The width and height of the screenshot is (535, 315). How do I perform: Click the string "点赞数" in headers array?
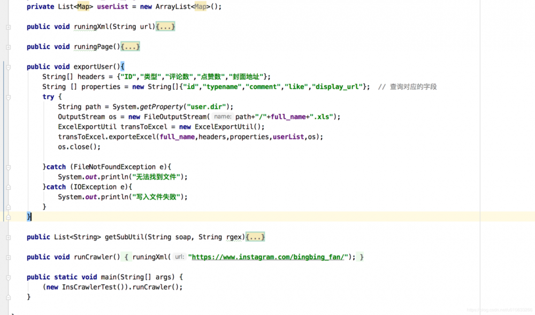[x=211, y=76]
